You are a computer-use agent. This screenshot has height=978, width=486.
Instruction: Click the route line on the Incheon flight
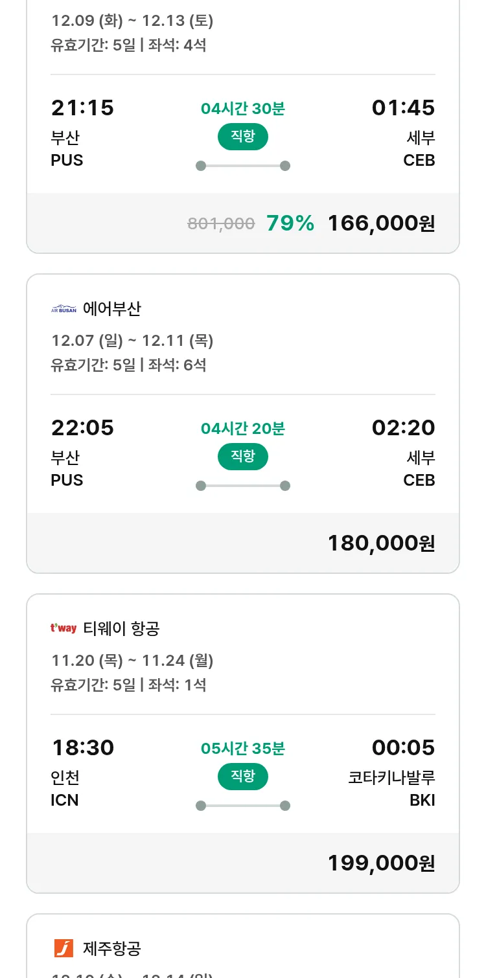tap(242, 806)
